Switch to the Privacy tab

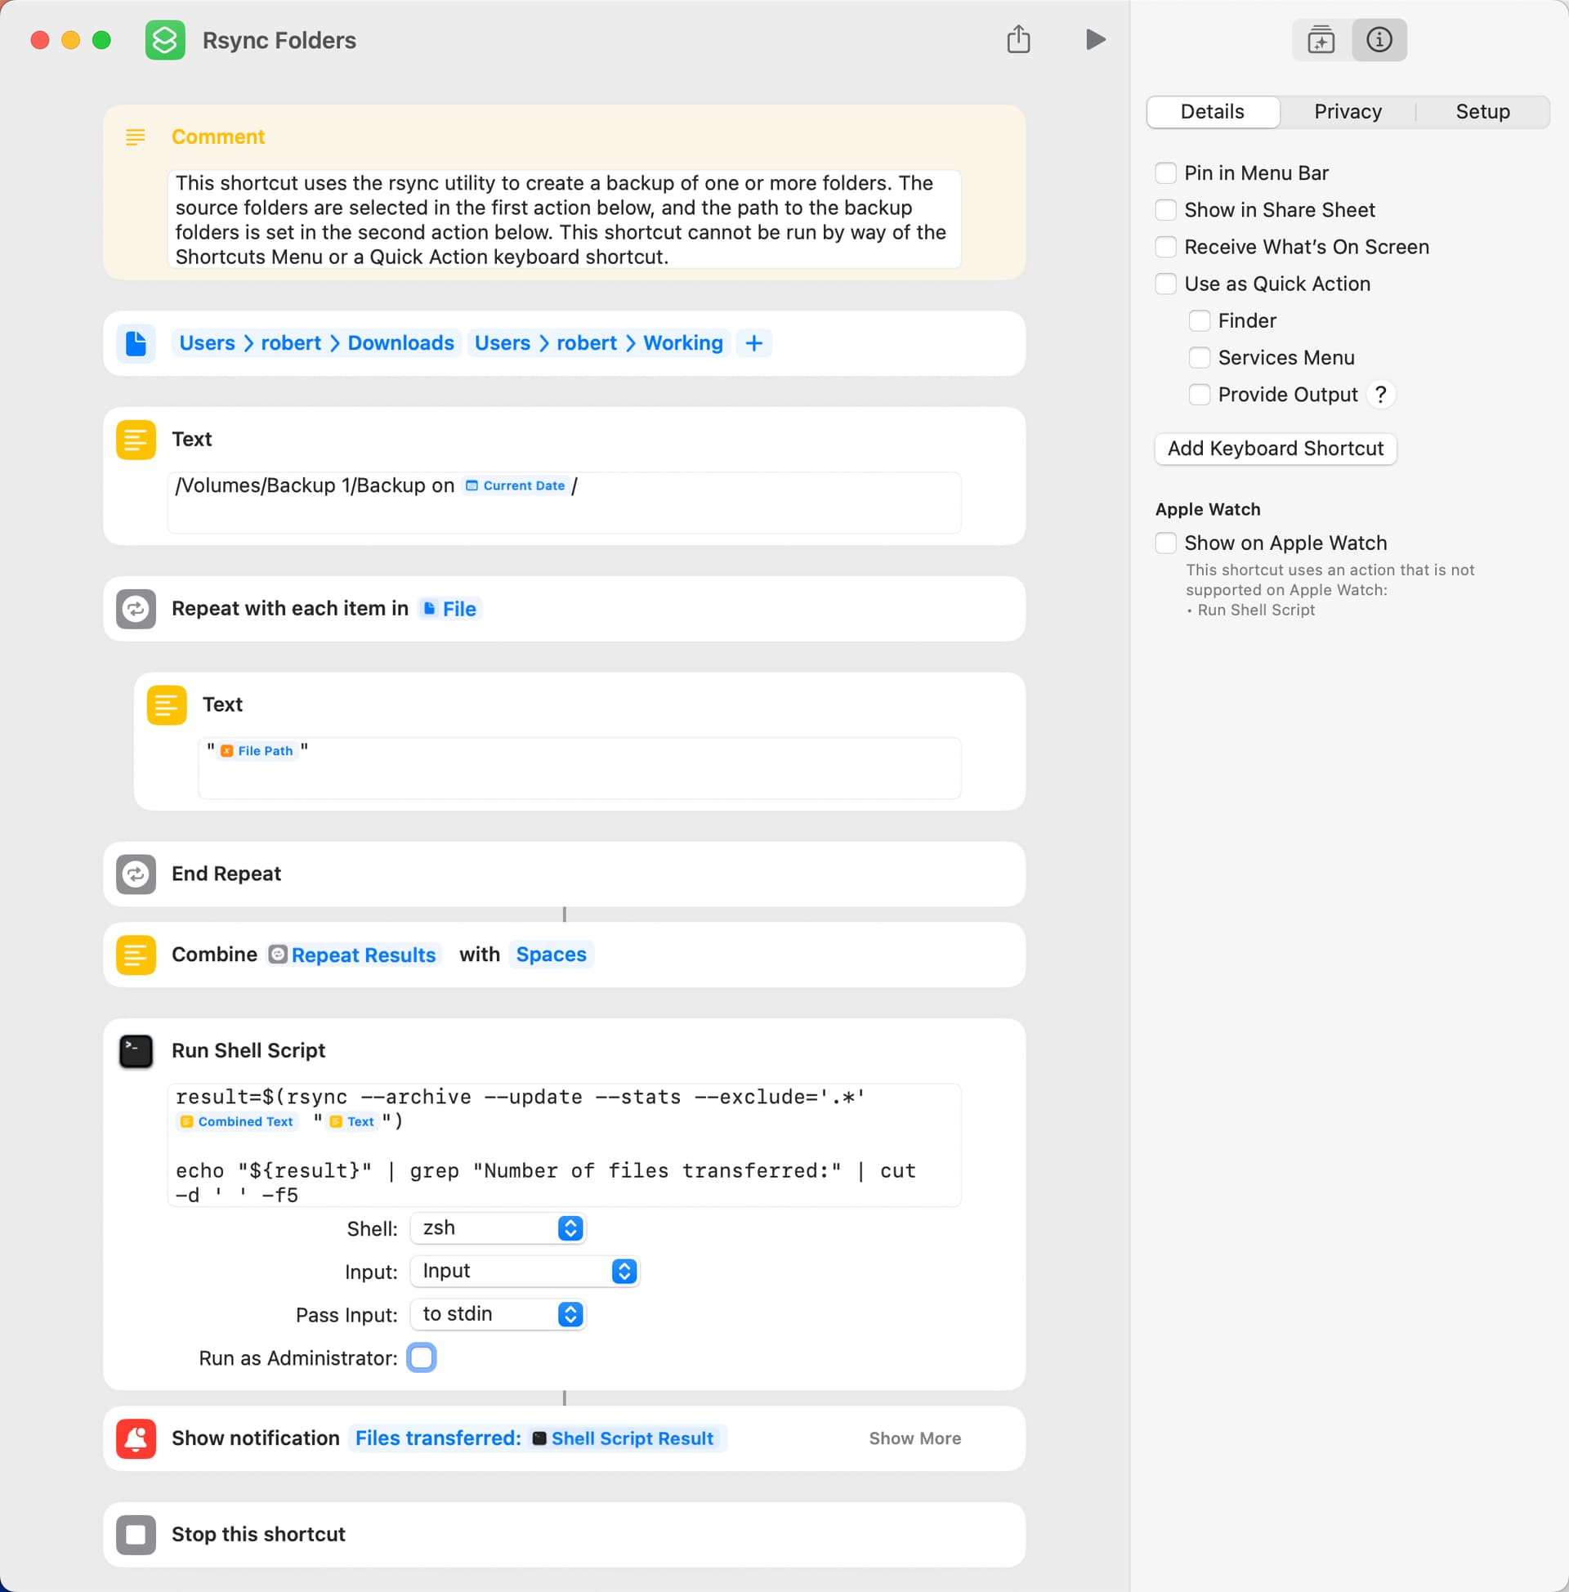[x=1348, y=112]
